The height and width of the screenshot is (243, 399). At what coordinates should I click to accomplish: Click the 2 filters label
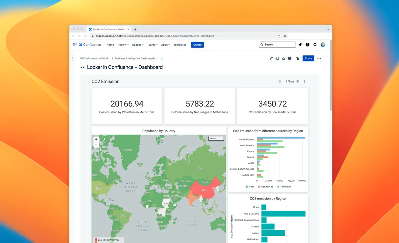[290, 82]
